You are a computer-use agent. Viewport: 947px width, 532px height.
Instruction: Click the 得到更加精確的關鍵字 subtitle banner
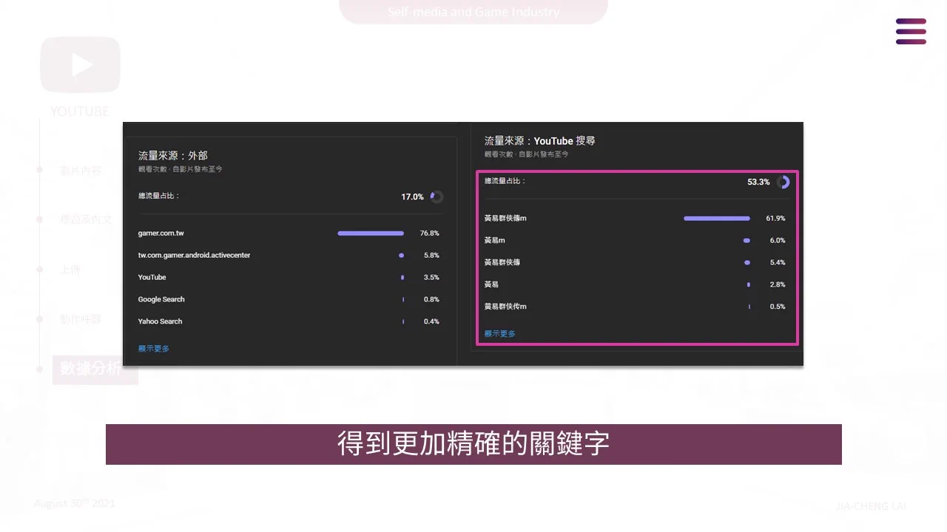(x=473, y=444)
